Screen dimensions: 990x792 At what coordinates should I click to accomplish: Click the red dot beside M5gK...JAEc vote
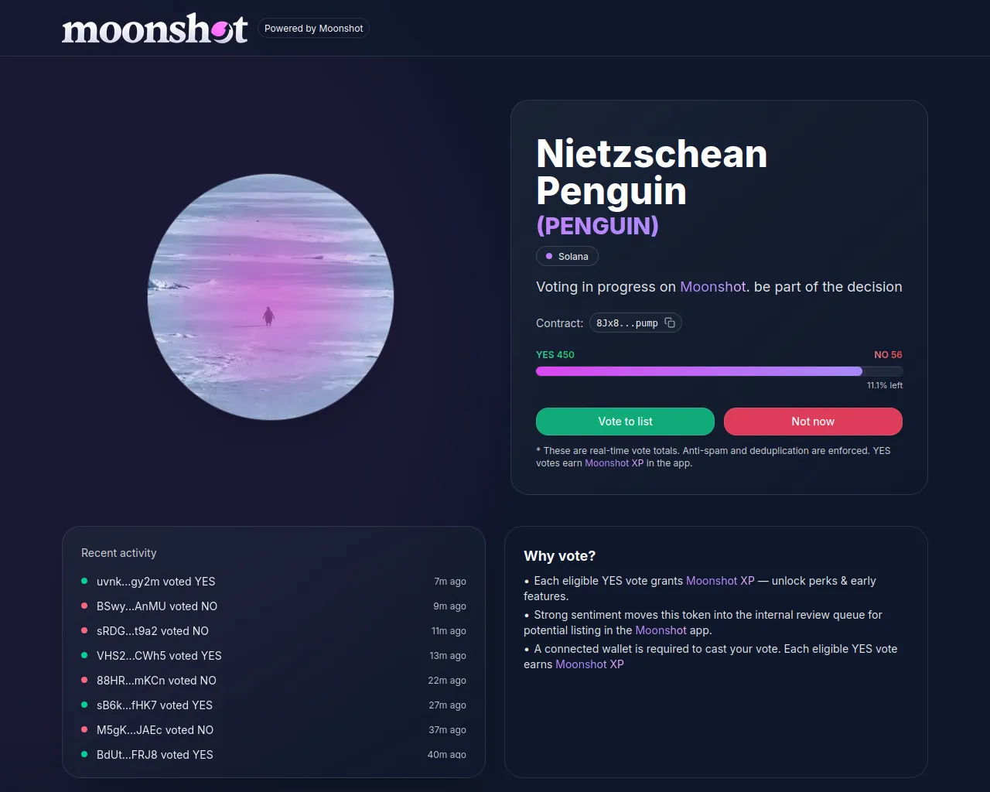[84, 729]
